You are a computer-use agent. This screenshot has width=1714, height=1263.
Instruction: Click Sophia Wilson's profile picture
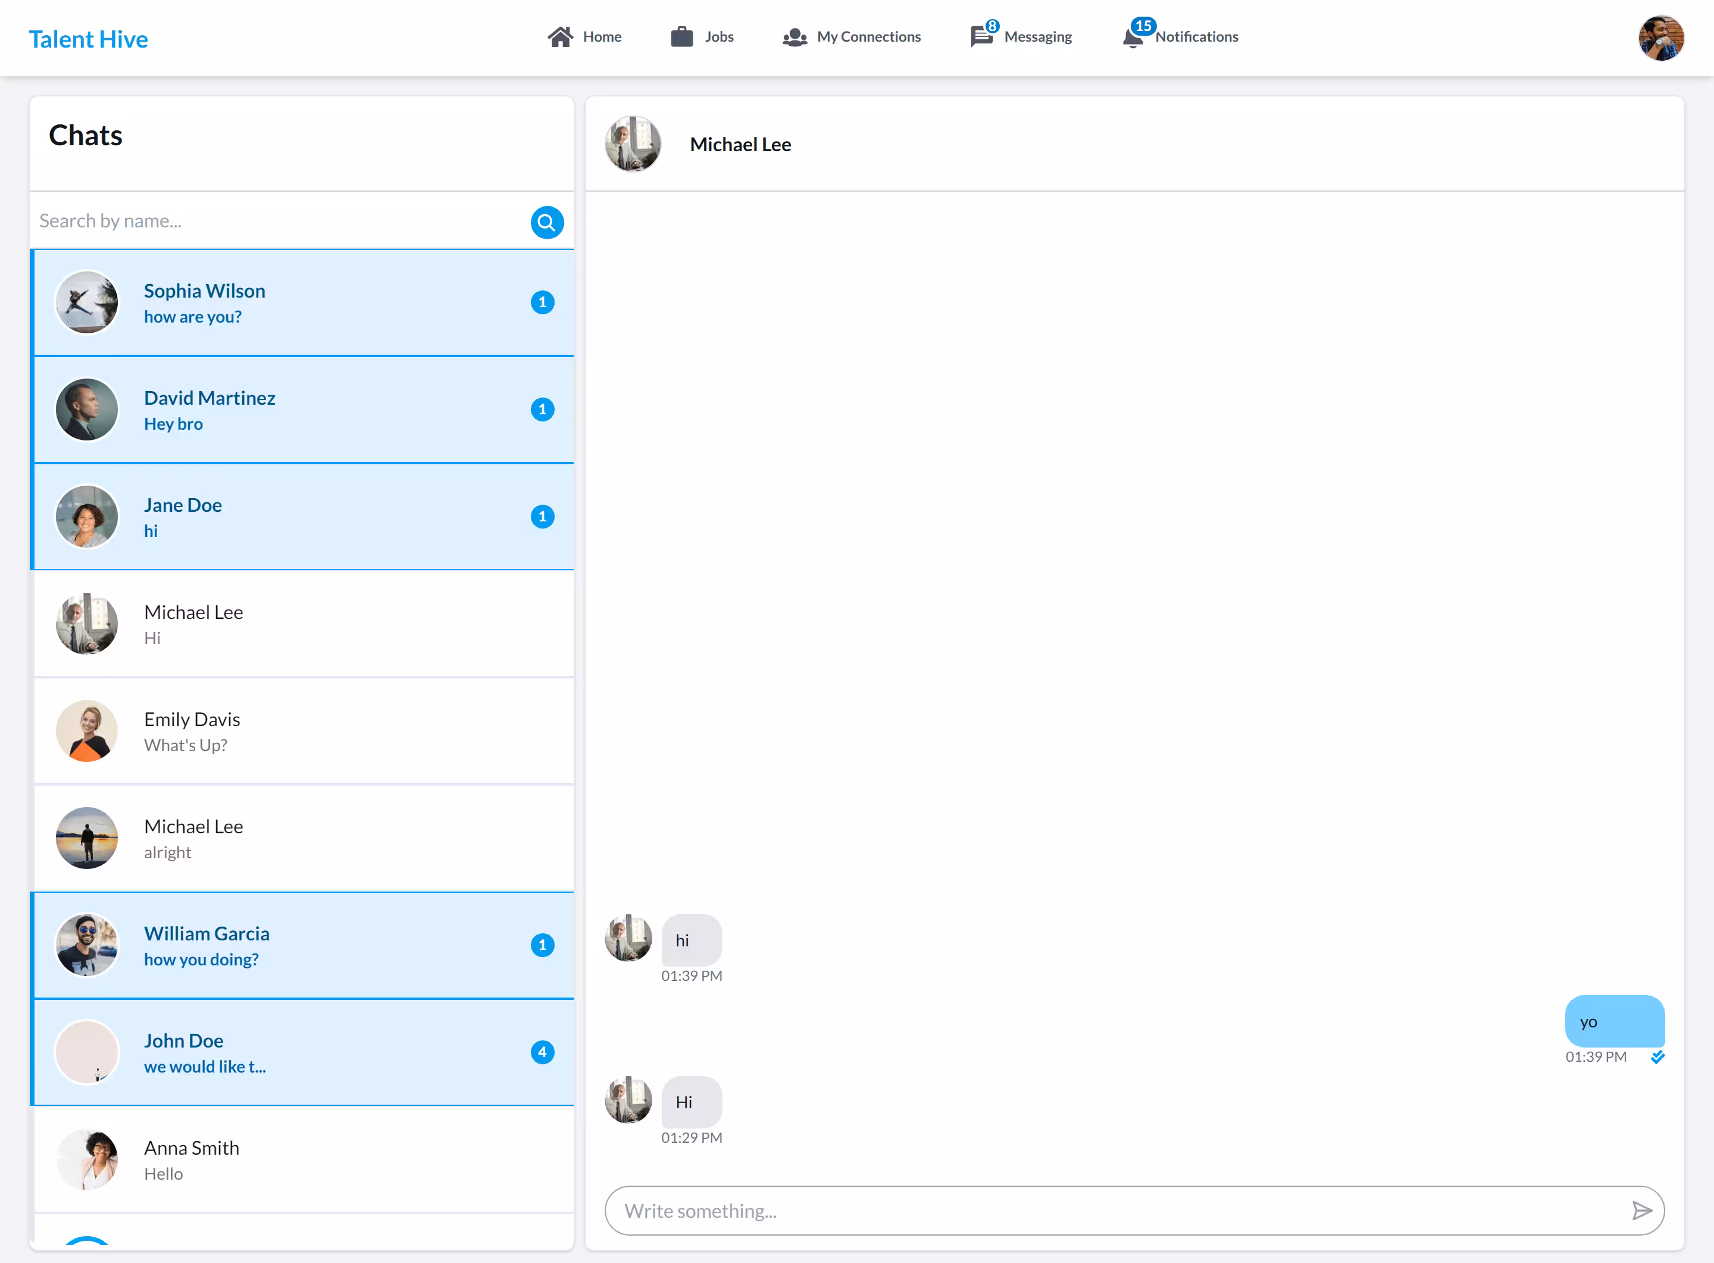pyautogui.click(x=86, y=302)
